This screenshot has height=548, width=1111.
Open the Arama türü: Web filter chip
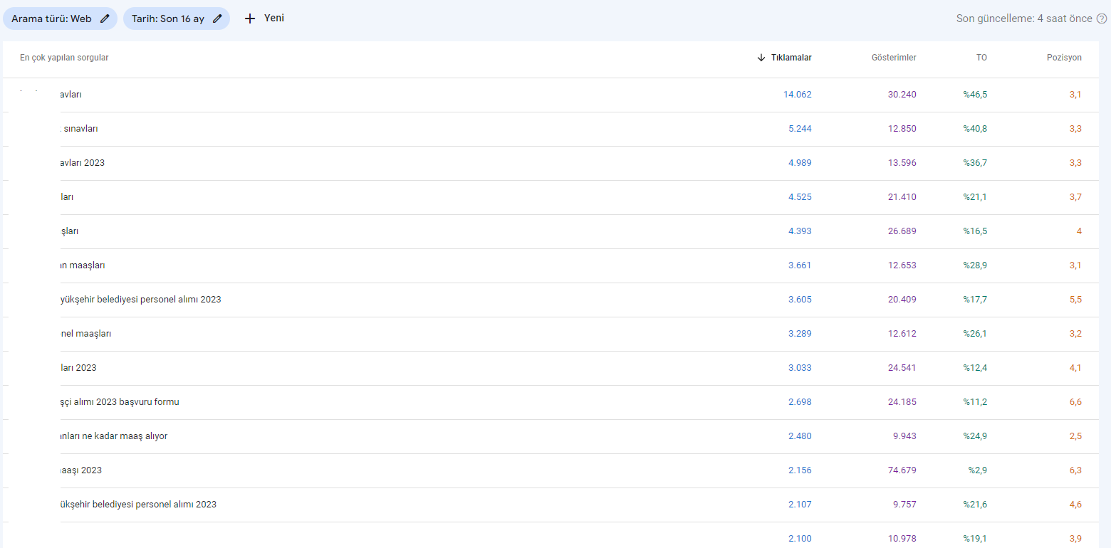60,19
